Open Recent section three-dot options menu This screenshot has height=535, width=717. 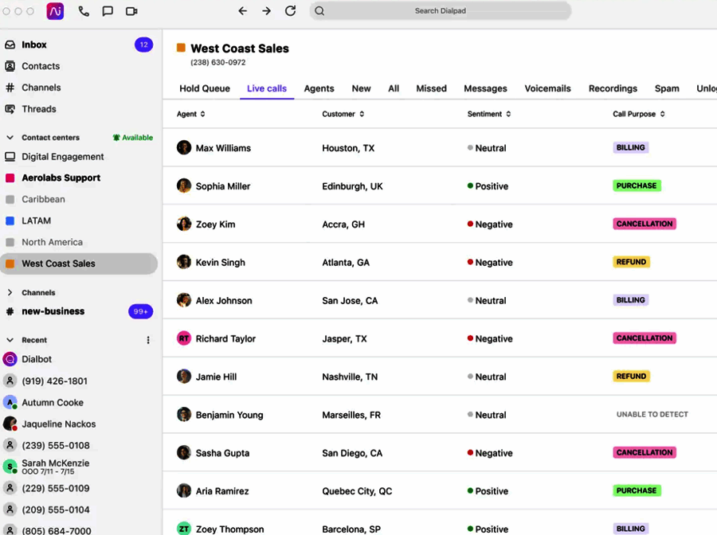[x=148, y=340]
